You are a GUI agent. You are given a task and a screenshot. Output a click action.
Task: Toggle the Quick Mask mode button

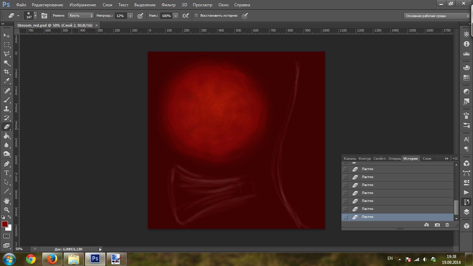[x=7, y=236]
